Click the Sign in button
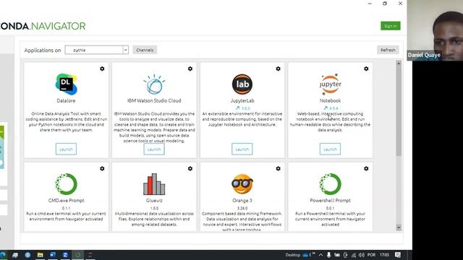The width and height of the screenshot is (463, 260). 391,26
